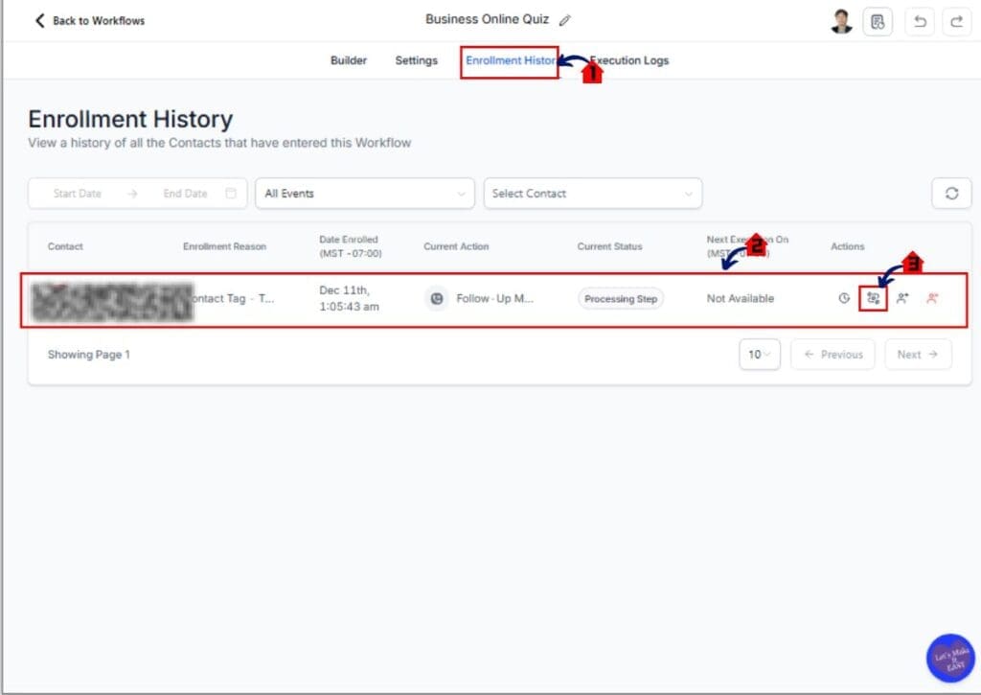Viewport: 981px width, 695px height.
Task: Refresh the enrollment list
Action: [951, 193]
